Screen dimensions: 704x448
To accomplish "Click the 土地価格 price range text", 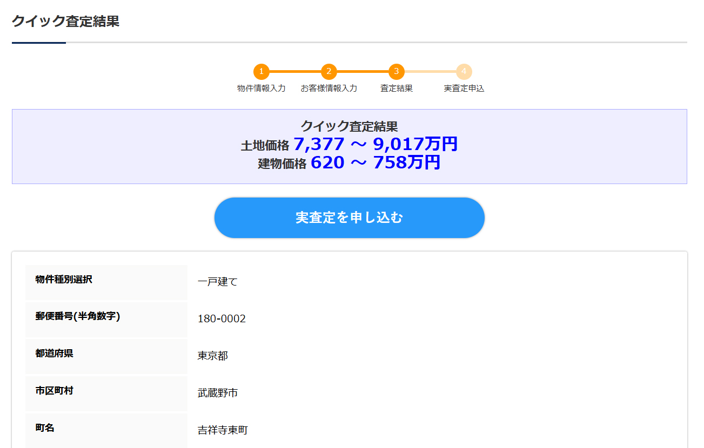I will (x=350, y=144).
